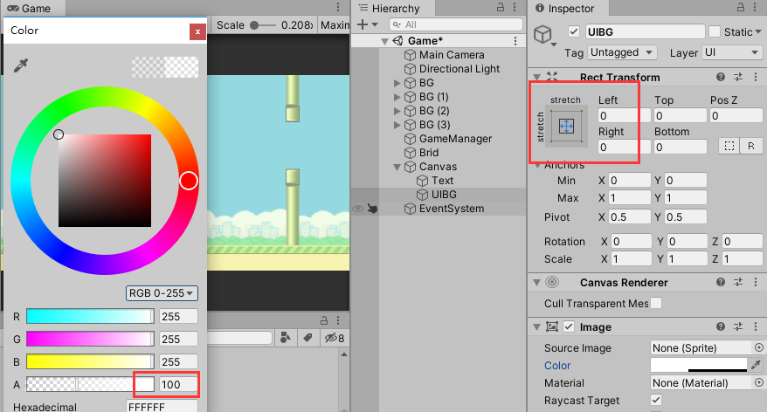Toggle the UIBG active checkbox
Viewport: 767px width, 412px height.
click(574, 31)
